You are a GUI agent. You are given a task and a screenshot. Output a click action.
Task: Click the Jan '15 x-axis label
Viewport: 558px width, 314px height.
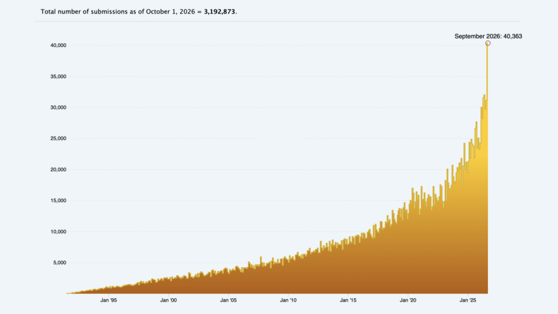(x=348, y=300)
